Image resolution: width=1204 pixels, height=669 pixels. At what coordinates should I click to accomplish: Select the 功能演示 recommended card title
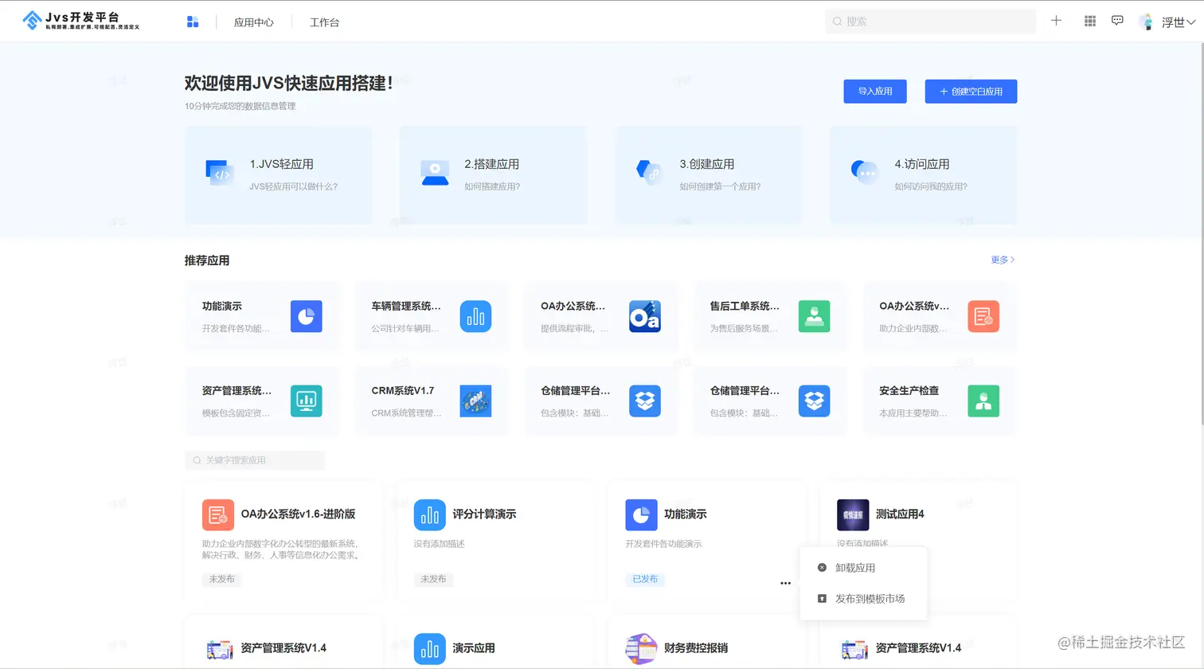pos(222,306)
